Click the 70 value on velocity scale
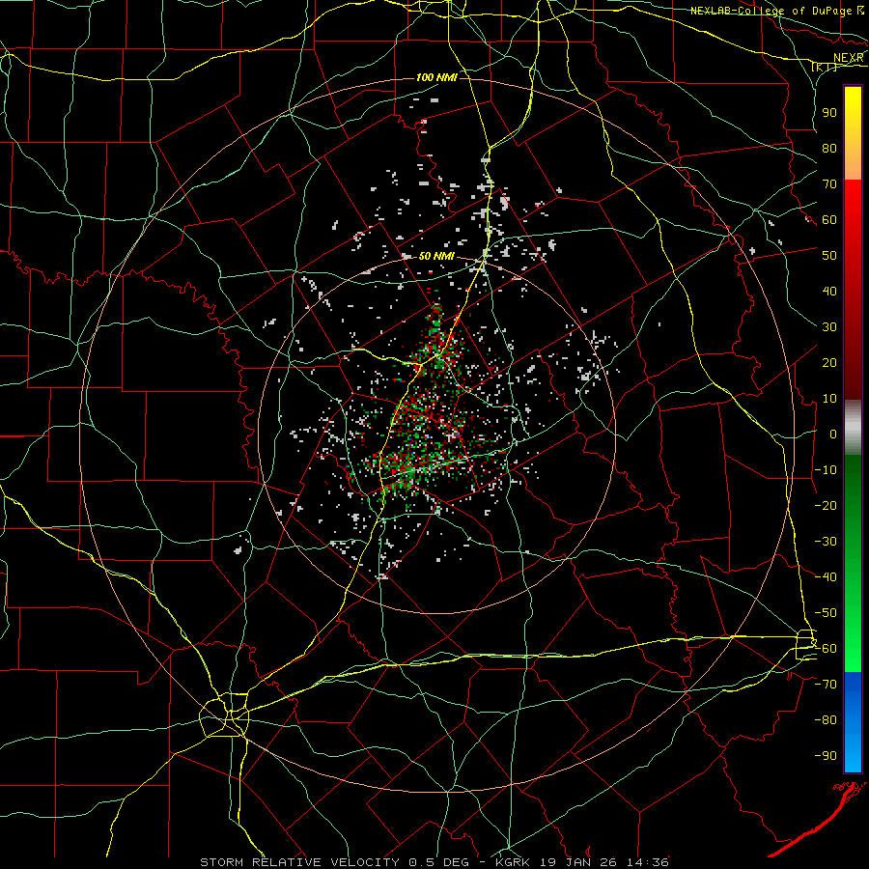This screenshot has width=869, height=869. click(x=829, y=184)
